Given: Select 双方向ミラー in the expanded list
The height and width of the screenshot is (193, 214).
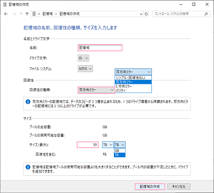Looking at the screenshot, I should click(133, 82).
